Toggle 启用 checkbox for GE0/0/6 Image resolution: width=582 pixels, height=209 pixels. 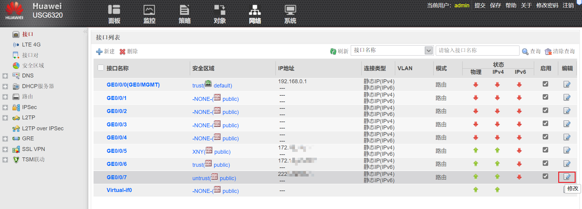[x=545, y=163]
